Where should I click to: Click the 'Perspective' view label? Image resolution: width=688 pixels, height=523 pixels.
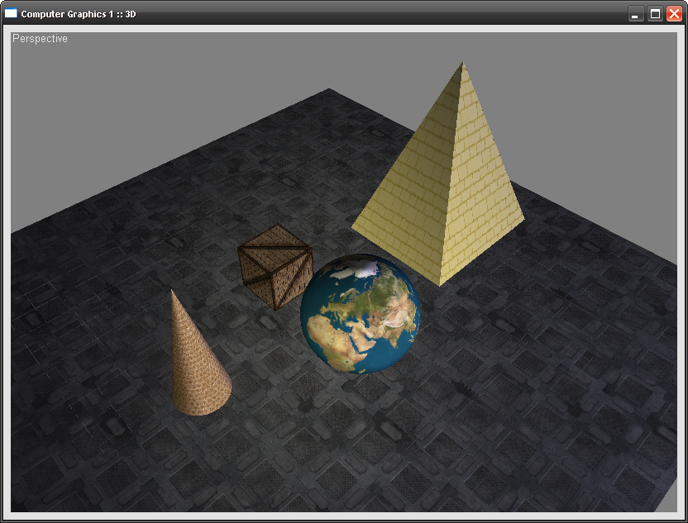click(40, 39)
